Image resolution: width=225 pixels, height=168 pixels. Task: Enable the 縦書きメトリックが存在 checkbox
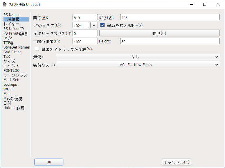[x=37, y=49]
